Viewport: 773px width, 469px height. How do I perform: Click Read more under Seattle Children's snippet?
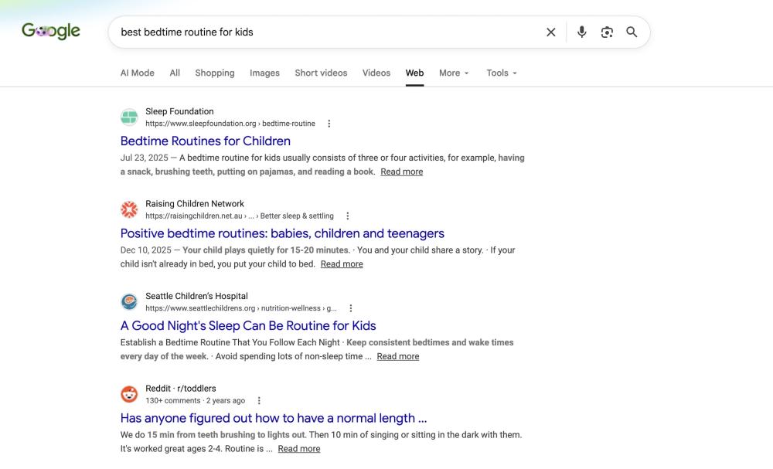tap(398, 357)
